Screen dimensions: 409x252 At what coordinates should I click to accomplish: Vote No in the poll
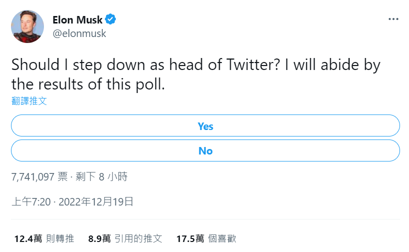[x=205, y=150]
